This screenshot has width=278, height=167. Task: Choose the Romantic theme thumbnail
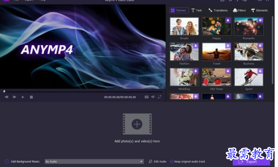tap(249, 26)
